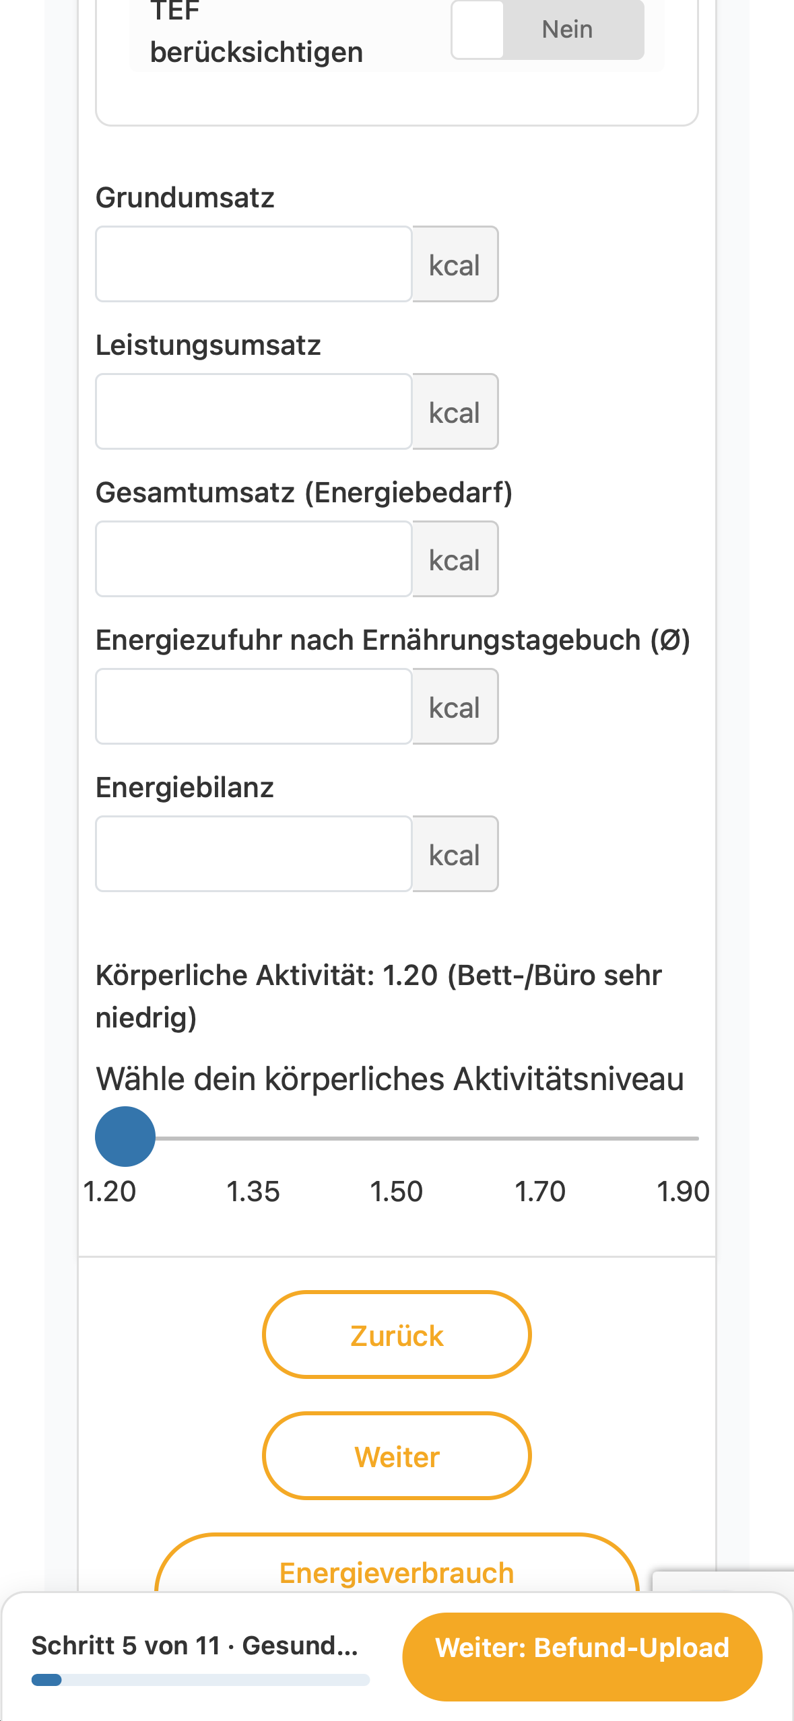Click the Grundumsatz input field
This screenshot has height=1721, width=794.
pos(254,264)
